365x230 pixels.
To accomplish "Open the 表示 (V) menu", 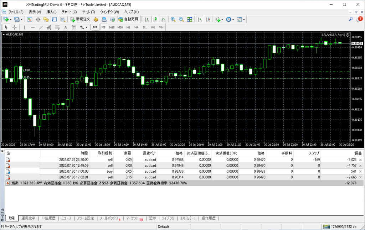I will coord(35,12).
